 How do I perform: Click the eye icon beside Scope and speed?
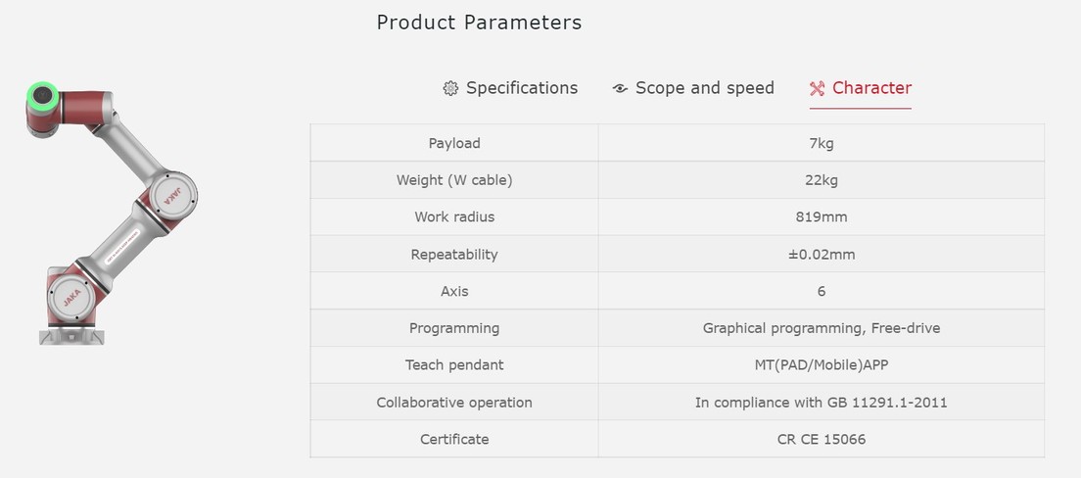pos(620,88)
